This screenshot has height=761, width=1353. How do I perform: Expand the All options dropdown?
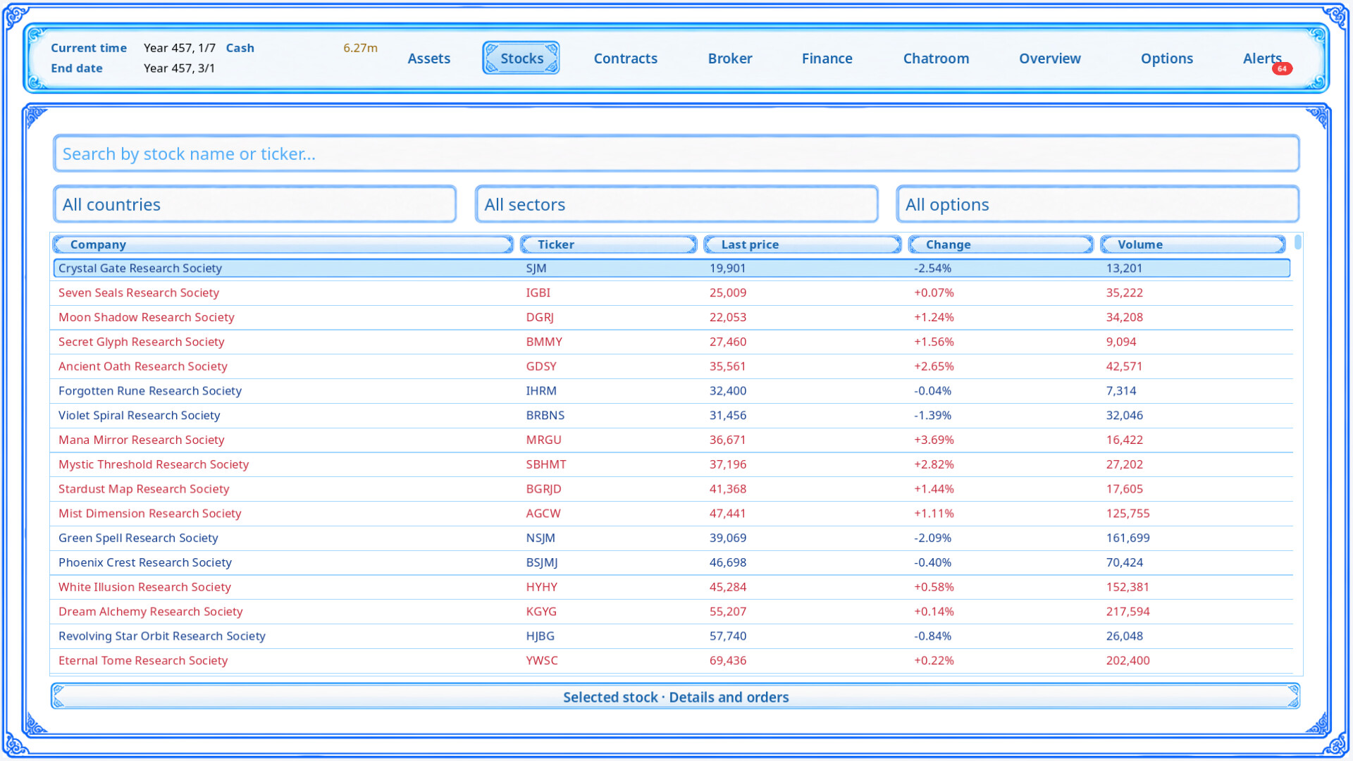tap(1097, 204)
